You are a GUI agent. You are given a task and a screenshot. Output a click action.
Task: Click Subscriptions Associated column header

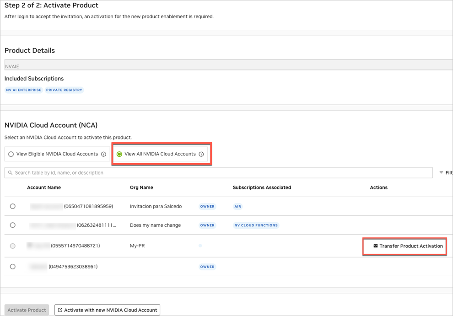[x=262, y=187]
